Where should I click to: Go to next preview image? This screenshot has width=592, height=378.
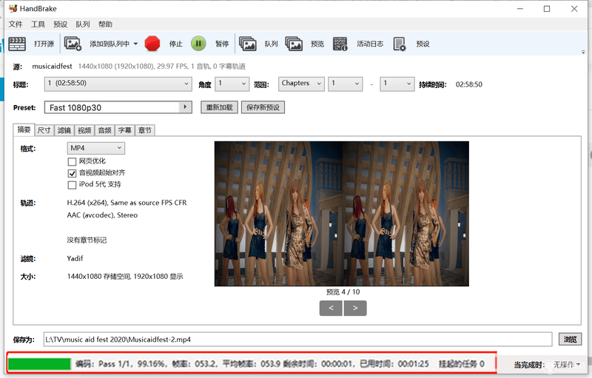355,308
